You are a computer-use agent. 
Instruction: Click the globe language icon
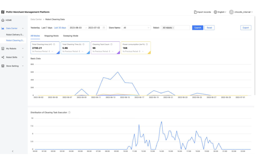pos(215,12)
